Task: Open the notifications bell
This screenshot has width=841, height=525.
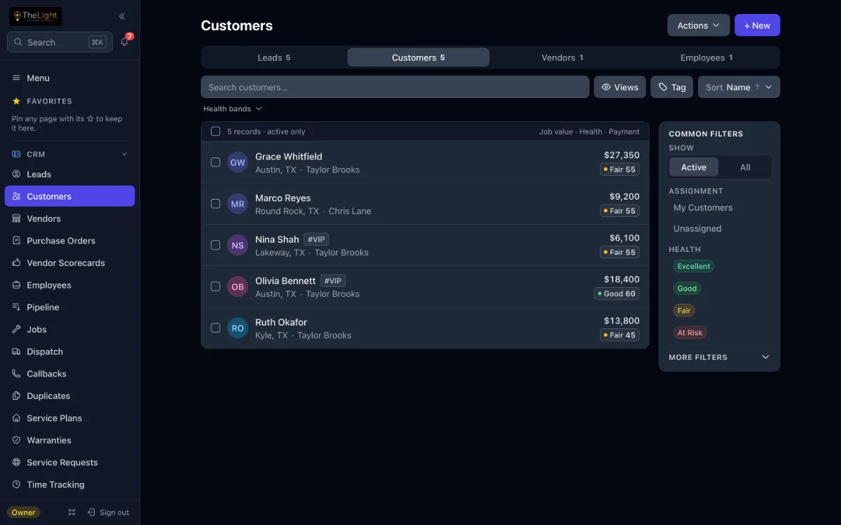Action: point(124,42)
